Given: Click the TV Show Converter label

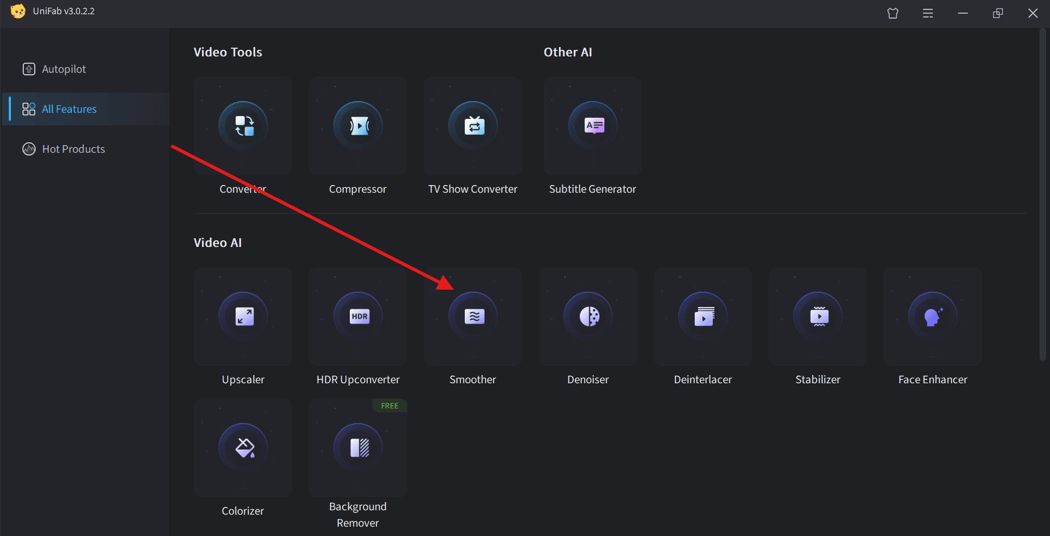Looking at the screenshot, I should click(x=473, y=189).
